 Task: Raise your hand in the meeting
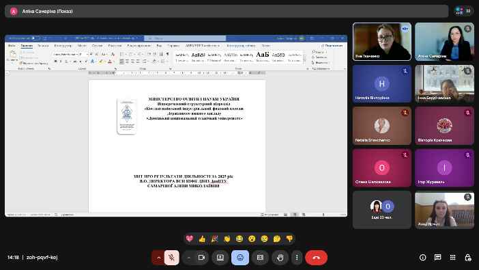[x=280, y=258]
